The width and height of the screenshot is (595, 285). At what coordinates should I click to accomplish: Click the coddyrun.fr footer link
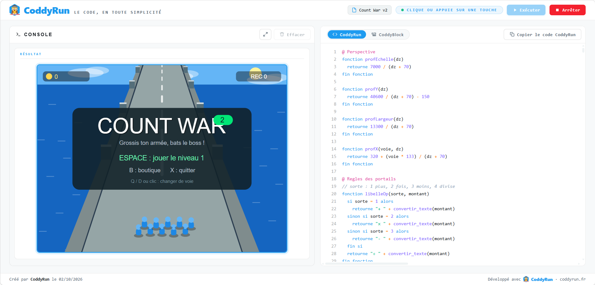(x=573, y=279)
